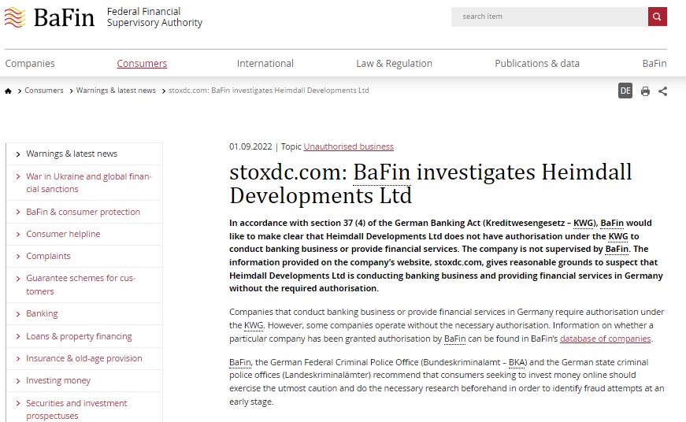The width and height of the screenshot is (686, 422).
Task: Click chevron beside Investing money
Action: [18, 381]
